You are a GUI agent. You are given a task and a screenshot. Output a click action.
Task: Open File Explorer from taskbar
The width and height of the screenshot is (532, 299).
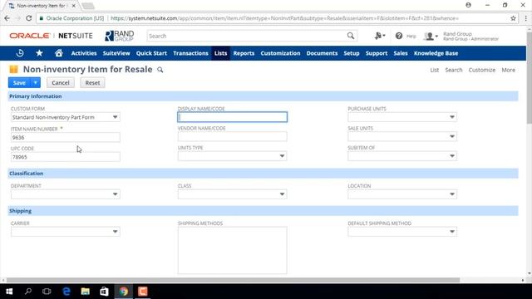[85, 292]
